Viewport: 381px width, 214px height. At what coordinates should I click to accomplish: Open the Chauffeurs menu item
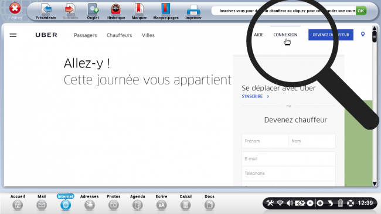click(120, 35)
